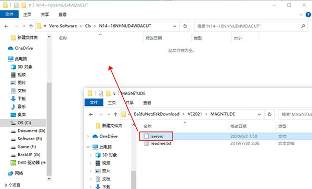The width and height of the screenshot is (312, 189).
Task: Sort by 名称 column in N14 window
Action: click(63, 38)
